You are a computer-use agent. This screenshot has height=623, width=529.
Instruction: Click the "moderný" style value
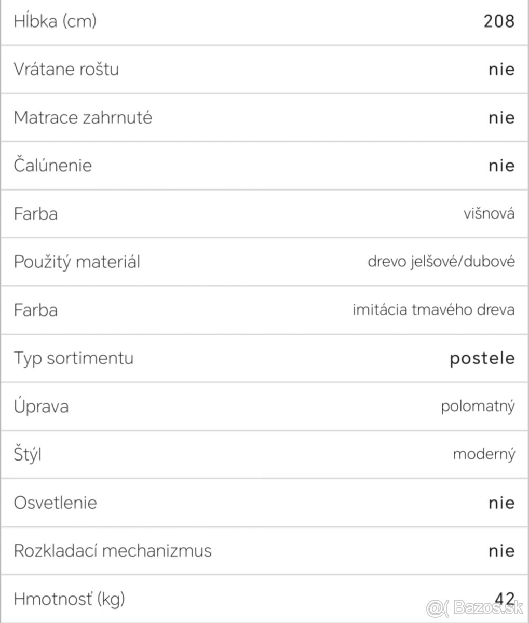[484, 455]
